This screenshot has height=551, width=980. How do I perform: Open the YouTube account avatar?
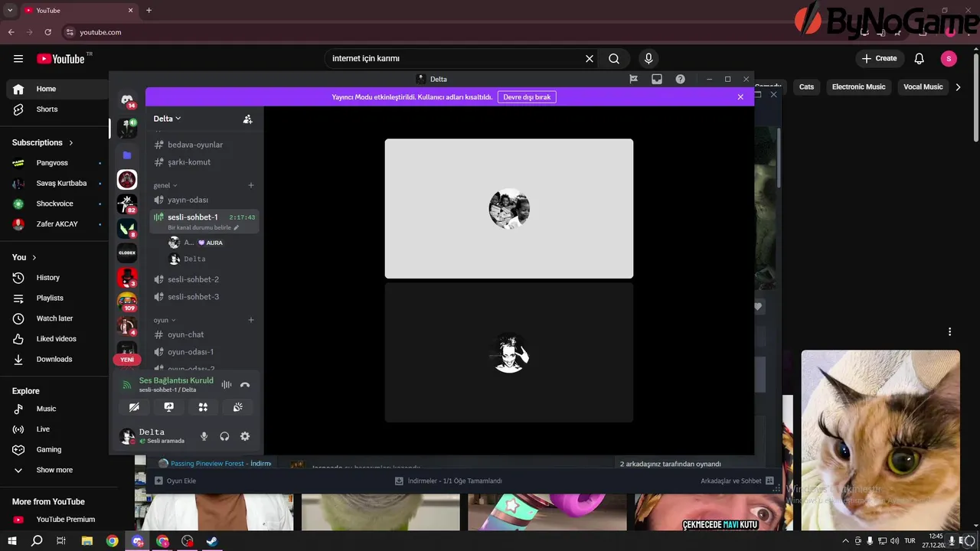tap(949, 58)
